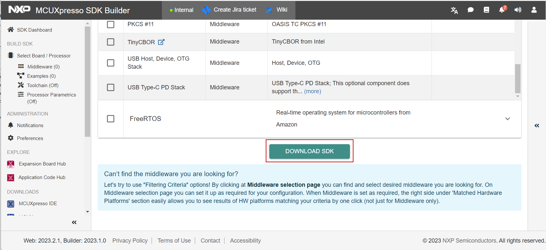Viewport: 546px width, 250px height.
Task: Check the USB Type-C PD Stack checkbox
Action: (111, 87)
